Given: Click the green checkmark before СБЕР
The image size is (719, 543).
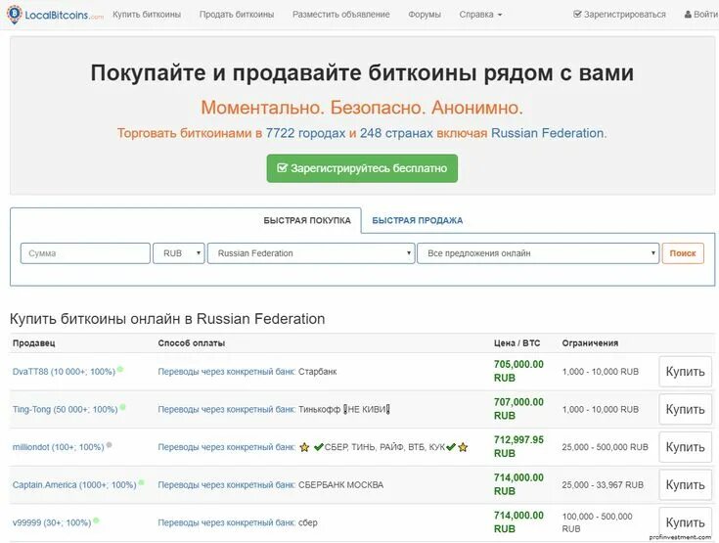Looking at the screenshot, I should point(319,447).
